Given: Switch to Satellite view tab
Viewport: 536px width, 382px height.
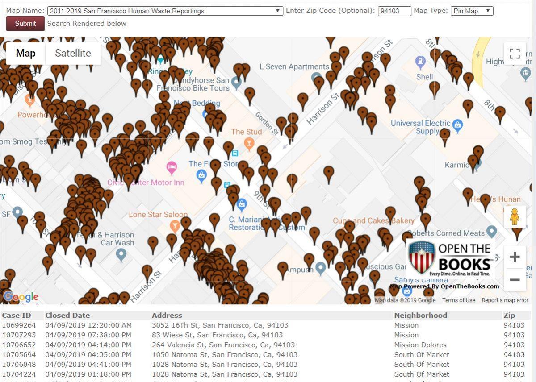Looking at the screenshot, I should pos(73,54).
